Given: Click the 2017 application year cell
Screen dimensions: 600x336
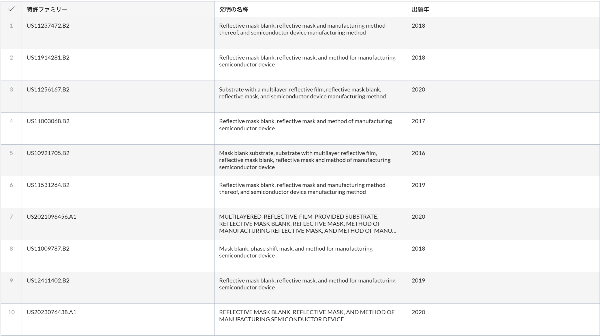Looking at the screenshot, I should point(418,121).
